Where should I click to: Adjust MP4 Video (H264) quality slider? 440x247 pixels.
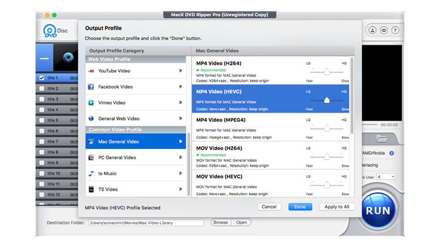tap(327, 72)
